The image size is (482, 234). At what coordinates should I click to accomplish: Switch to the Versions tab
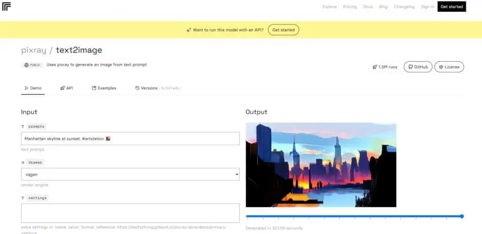coord(158,88)
